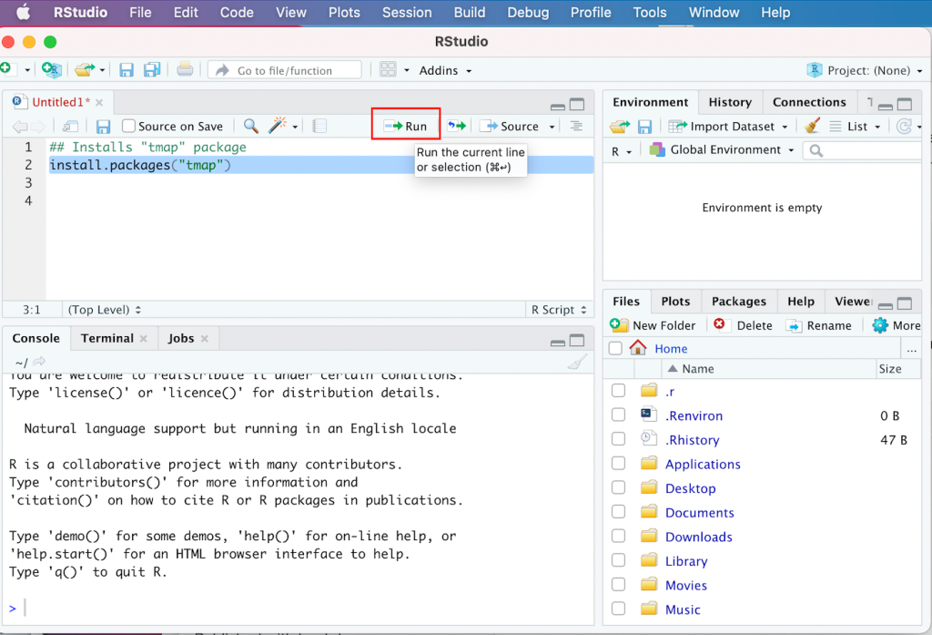Tick the checkbox for .Renviron
The width and height of the screenshot is (932, 635).
tap(618, 415)
